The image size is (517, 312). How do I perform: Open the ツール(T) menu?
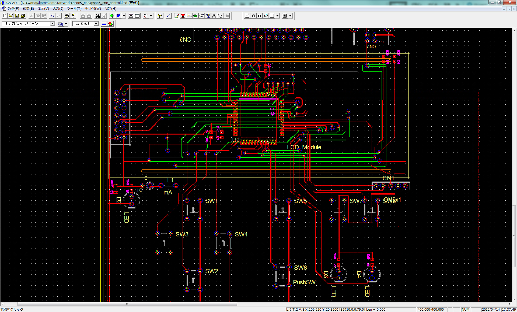click(74, 9)
